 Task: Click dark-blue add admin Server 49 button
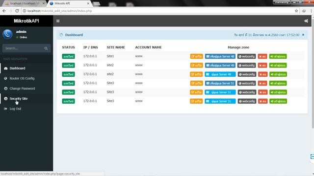click(x=220, y=66)
